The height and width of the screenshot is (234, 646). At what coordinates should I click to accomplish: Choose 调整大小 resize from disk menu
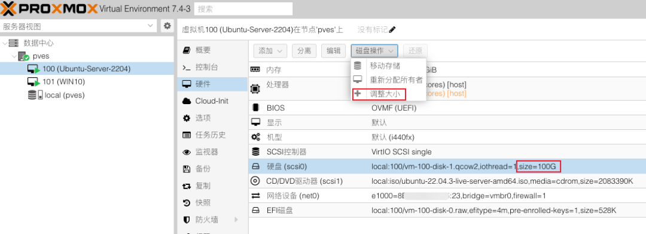tap(388, 94)
